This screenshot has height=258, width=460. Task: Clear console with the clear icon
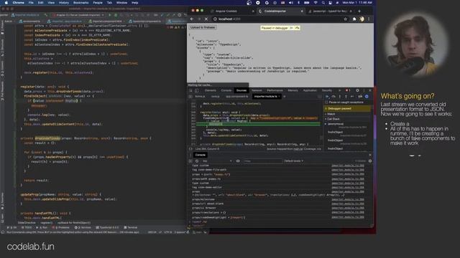[x=197, y=161]
